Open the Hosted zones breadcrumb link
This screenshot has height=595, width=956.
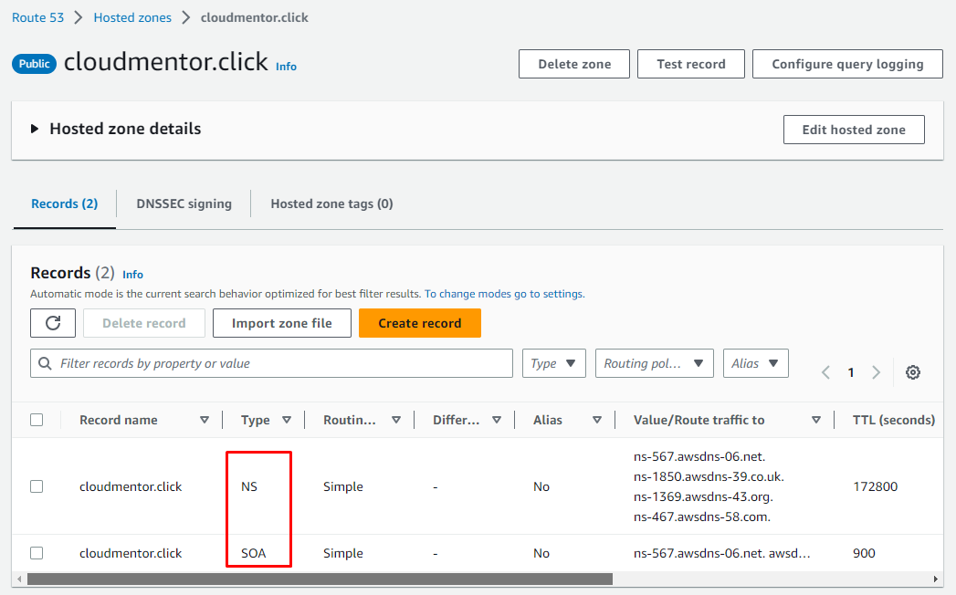132,17
